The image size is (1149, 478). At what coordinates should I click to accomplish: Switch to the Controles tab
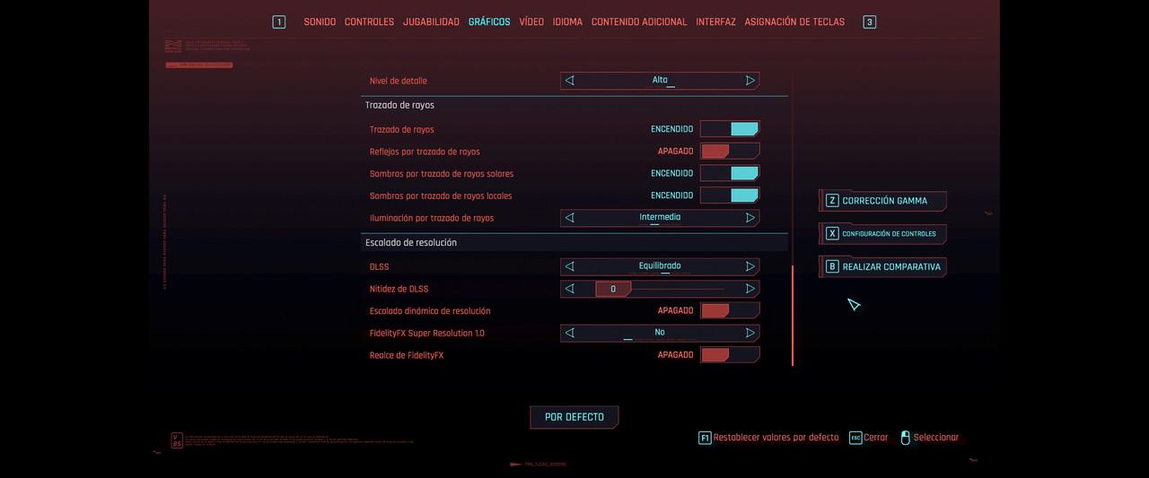coord(369,22)
